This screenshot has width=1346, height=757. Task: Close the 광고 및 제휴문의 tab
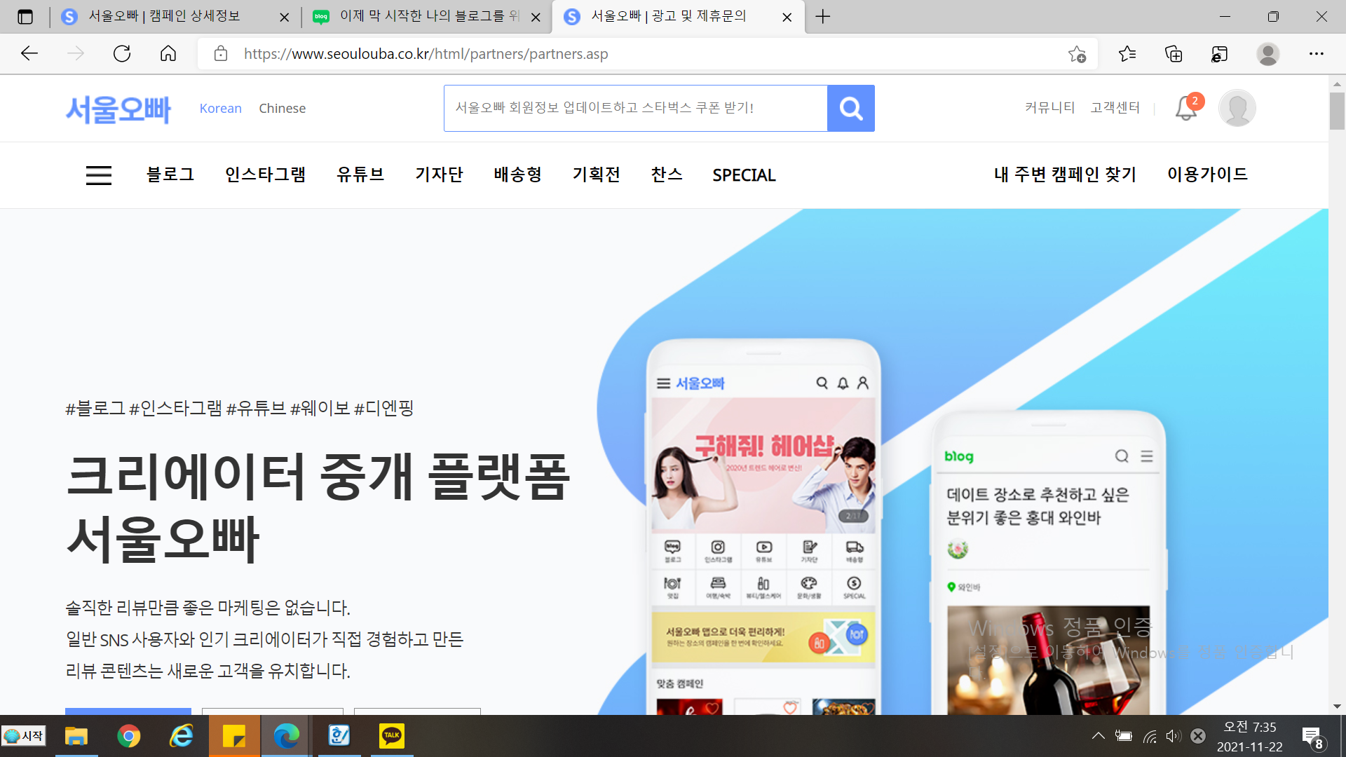click(787, 17)
